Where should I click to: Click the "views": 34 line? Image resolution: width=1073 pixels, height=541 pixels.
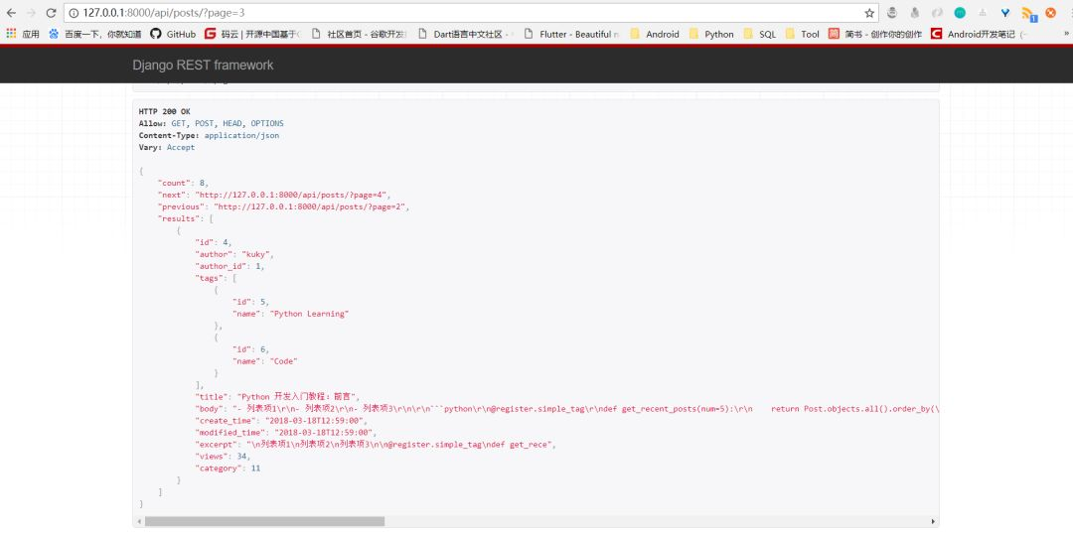(223, 457)
